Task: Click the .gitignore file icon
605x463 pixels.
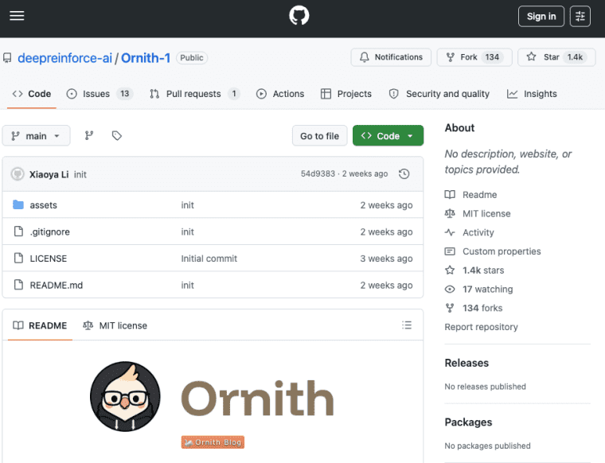Action: coord(18,231)
